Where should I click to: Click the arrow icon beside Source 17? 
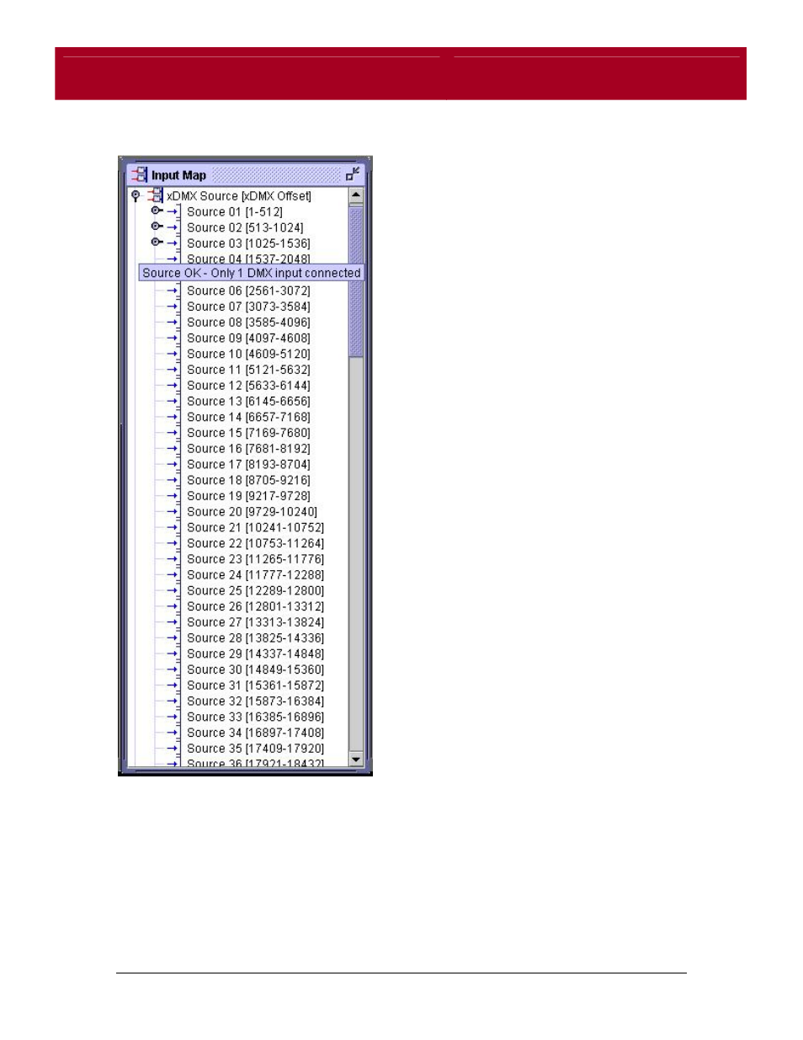(173, 465)
